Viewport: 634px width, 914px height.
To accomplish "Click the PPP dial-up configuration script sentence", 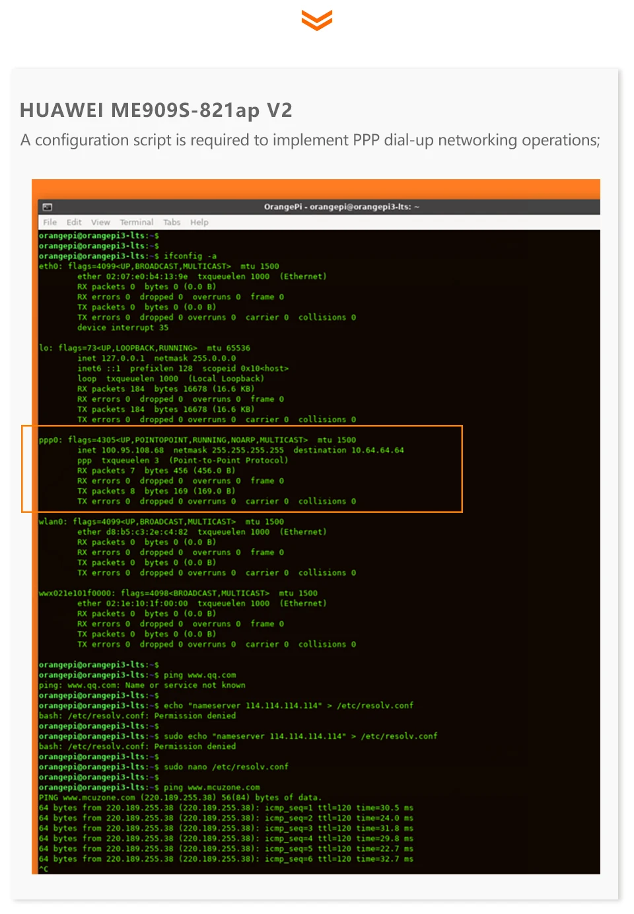I will 310,141.
